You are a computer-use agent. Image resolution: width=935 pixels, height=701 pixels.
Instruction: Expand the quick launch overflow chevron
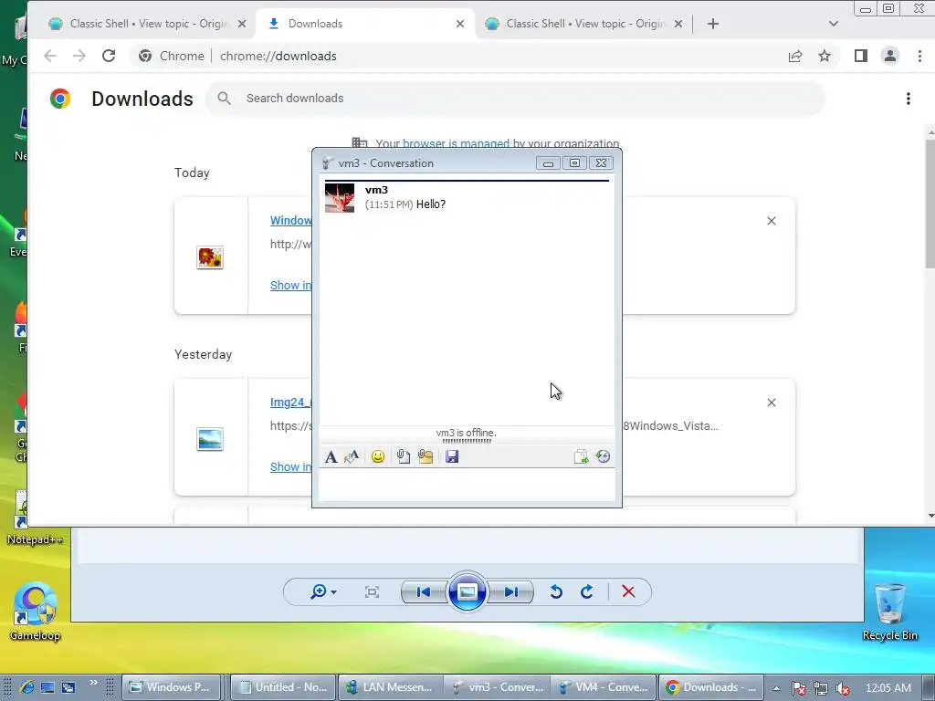click(x=94, y=683)
